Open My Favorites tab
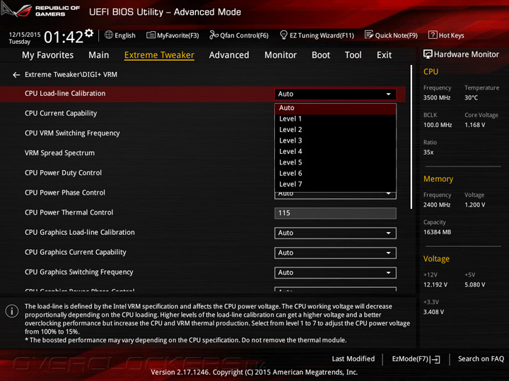Viewport: 509px width, 381px height. click(x=48, y=55)
